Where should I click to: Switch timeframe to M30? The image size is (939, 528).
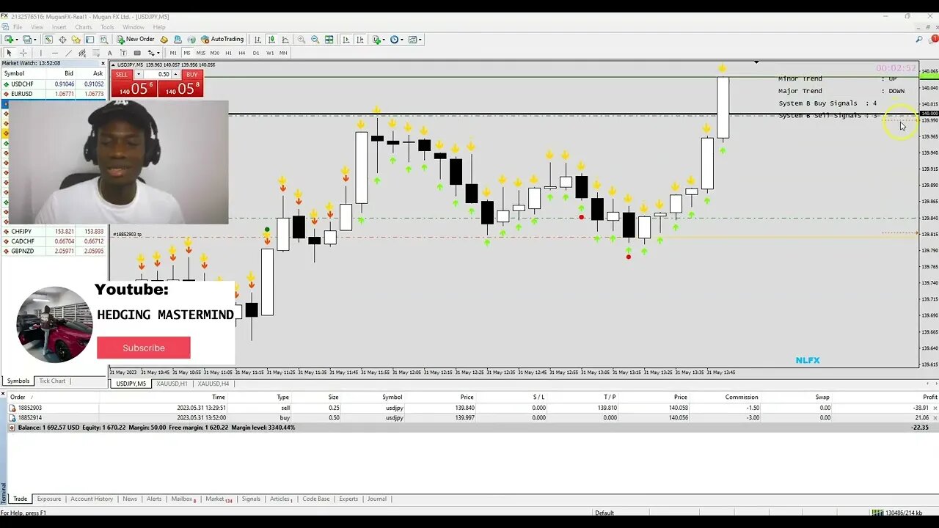click(215, 53)
